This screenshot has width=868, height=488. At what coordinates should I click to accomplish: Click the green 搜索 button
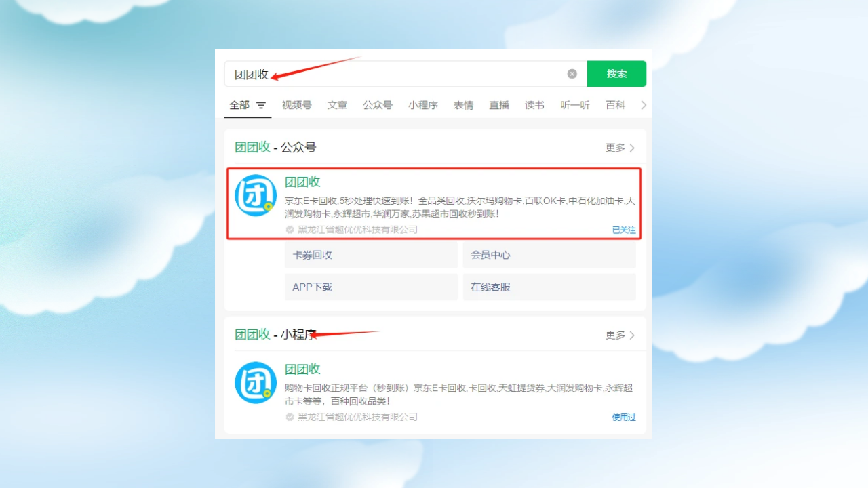[616, 74]
